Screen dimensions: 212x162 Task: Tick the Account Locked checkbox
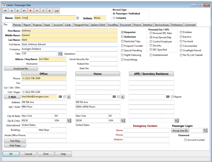tap(185, 140)
